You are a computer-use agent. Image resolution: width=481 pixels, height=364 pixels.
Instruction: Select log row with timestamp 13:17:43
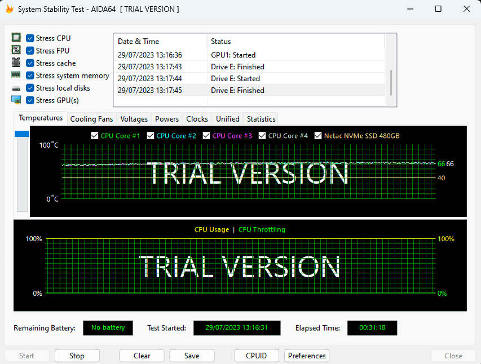(x=250, y=67)
